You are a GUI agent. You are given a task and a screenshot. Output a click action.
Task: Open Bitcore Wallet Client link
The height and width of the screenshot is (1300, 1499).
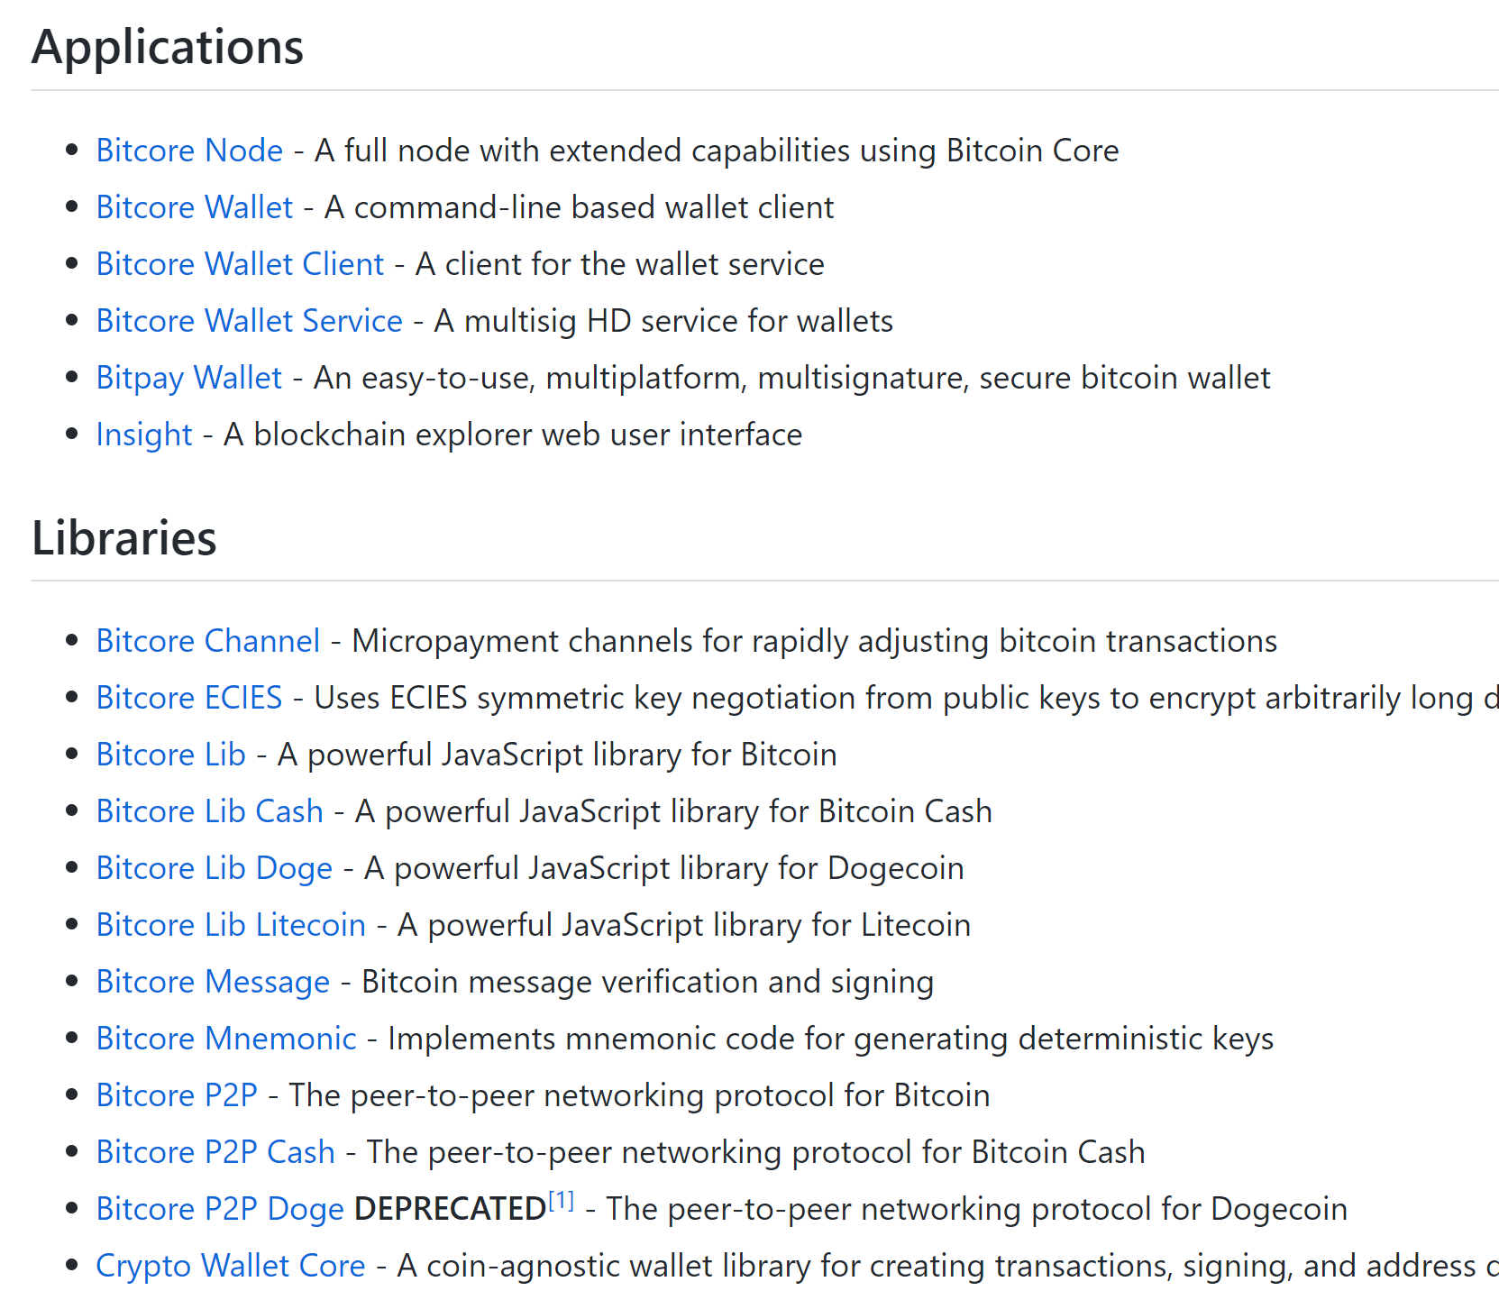click(240, 264)
